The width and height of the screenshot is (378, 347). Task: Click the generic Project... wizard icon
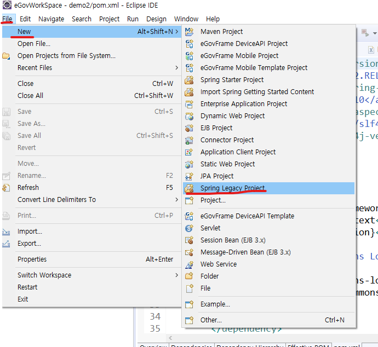[x=189, y=200]
